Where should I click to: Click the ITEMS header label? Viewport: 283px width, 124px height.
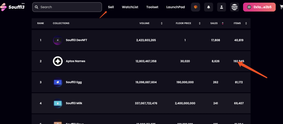coord(237,23)
